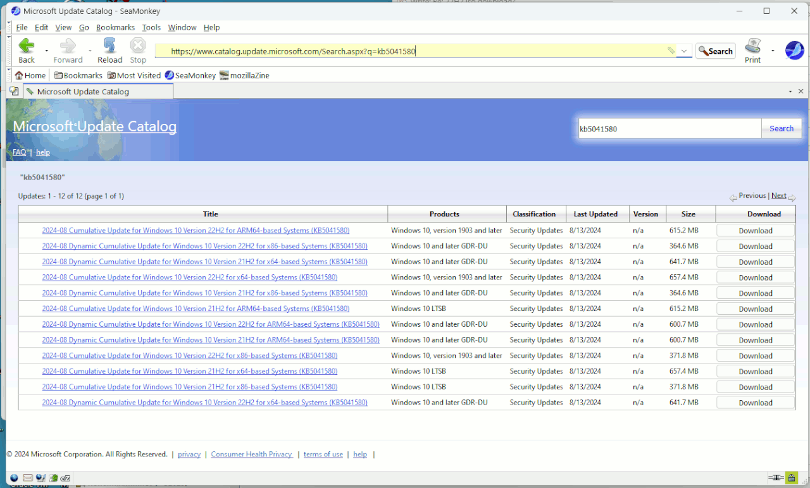
Task: Download the 21H2 x86 Cumulative Update, 371.8 MB
Action: [756, 387]
